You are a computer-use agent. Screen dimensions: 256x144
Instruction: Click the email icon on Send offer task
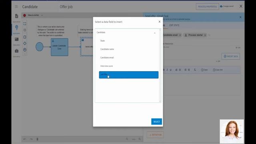pyautogui.click(x=83, y=40)
